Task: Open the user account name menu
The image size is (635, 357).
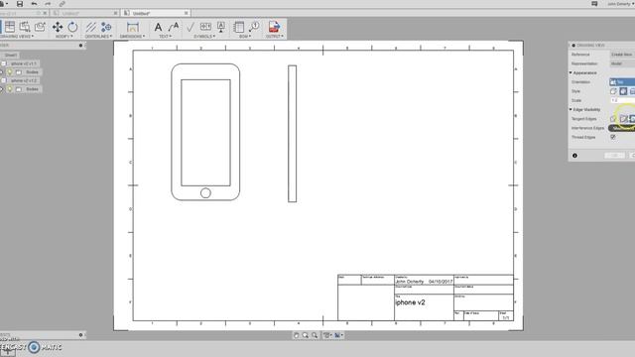Action: click(x=621, y=4)
